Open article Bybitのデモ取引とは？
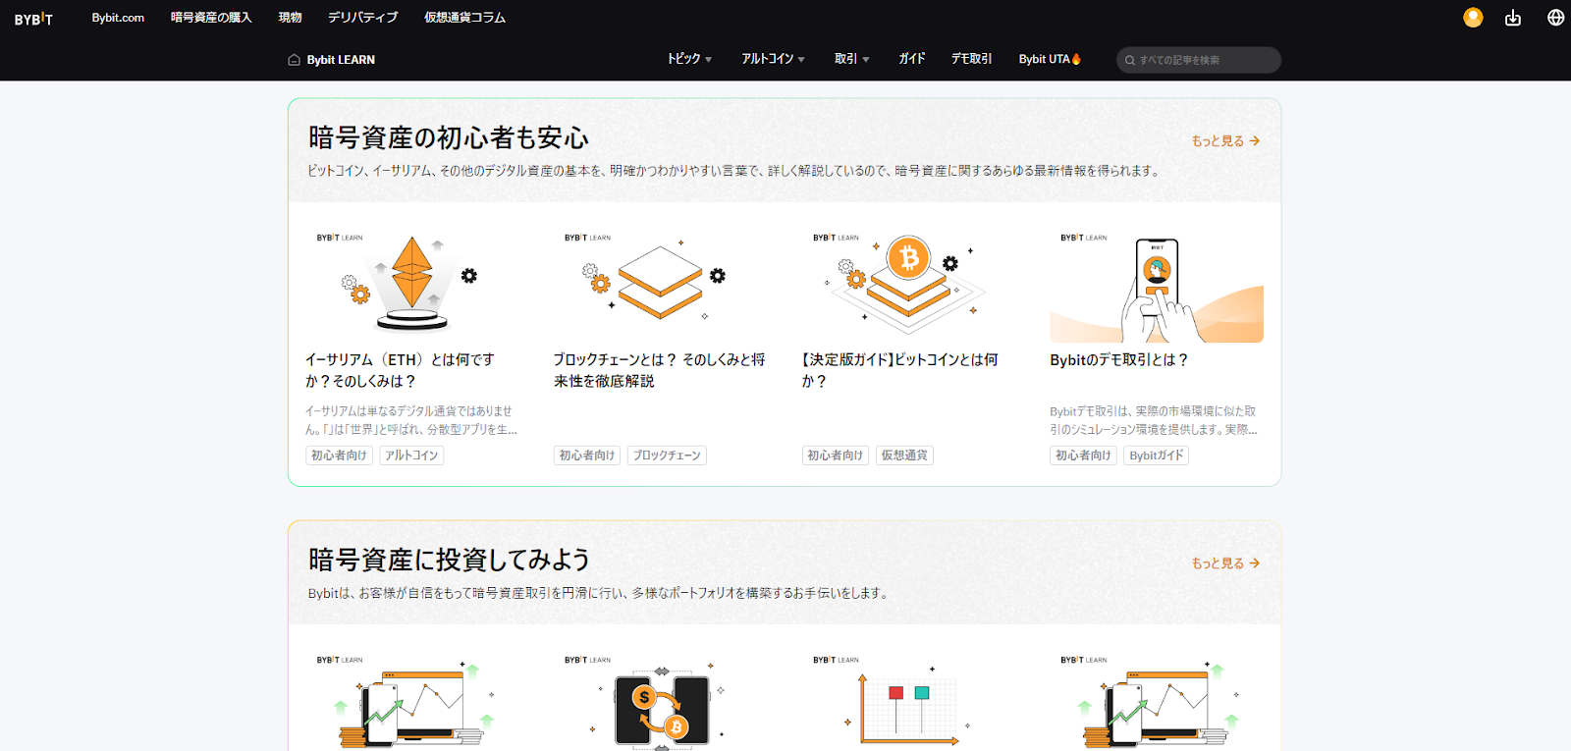Viewport: 1571px width, 751px height. pyautogui.click(x=1118, y=360)
